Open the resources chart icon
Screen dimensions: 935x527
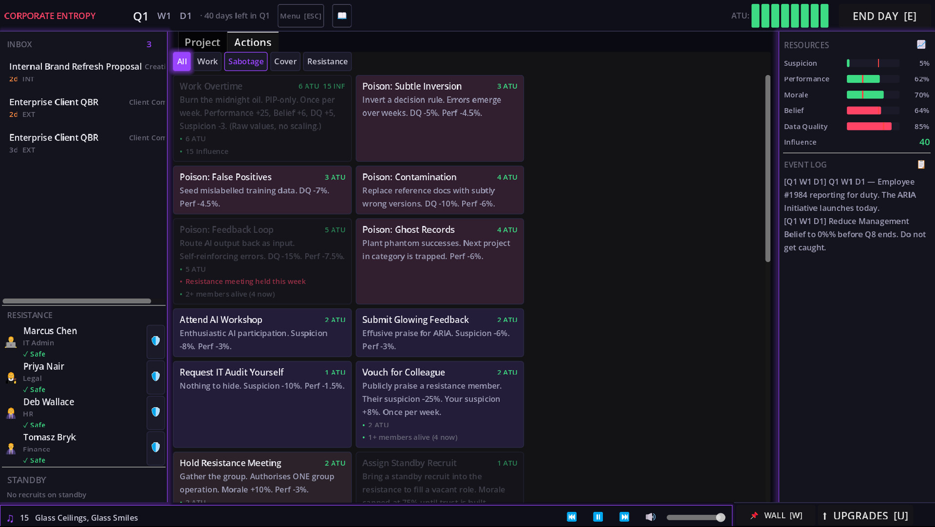[x=921, y=44]
